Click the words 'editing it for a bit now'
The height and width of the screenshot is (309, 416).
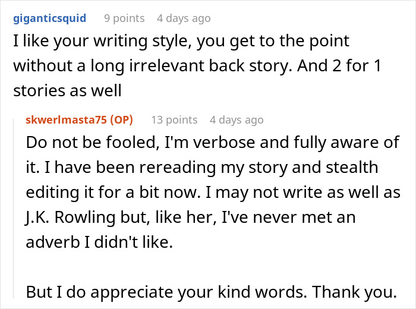point(113,193)
